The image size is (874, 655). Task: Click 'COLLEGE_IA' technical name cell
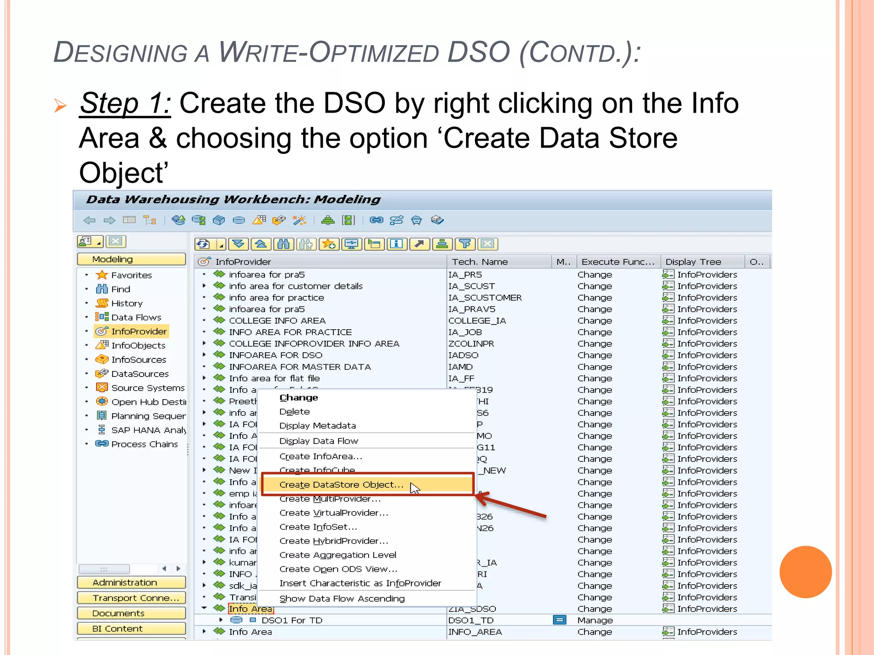477,320
